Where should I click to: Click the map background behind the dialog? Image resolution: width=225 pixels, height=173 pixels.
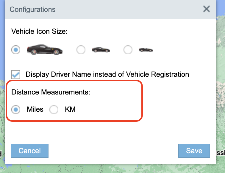220,89
